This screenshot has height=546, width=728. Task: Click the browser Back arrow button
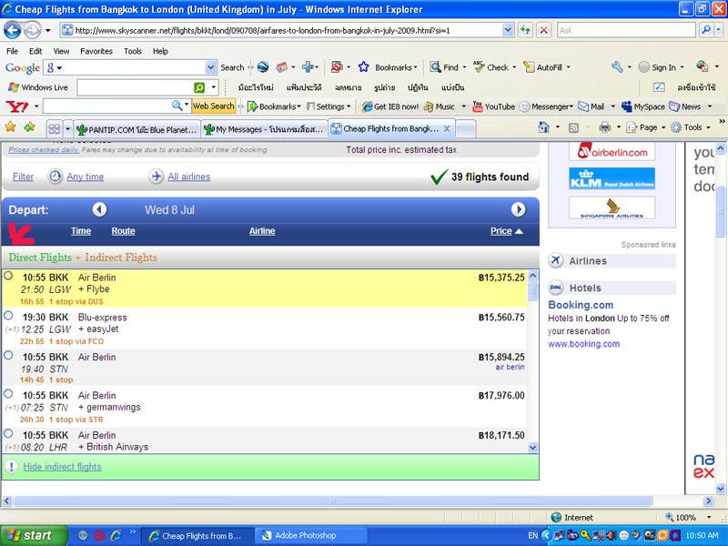13,31
